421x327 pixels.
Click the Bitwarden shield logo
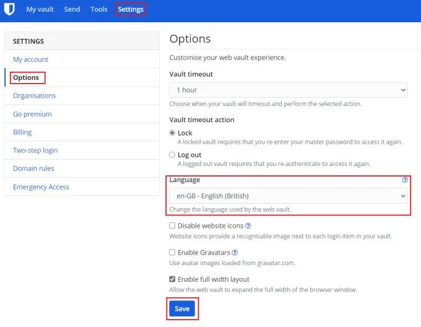click(x=9, y=9)
